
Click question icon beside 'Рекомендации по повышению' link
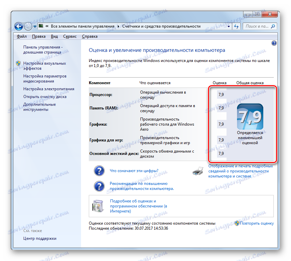99,186
